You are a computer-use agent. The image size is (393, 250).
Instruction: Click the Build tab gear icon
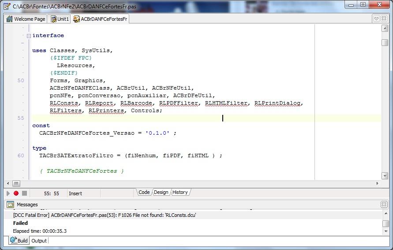point(13,240)
